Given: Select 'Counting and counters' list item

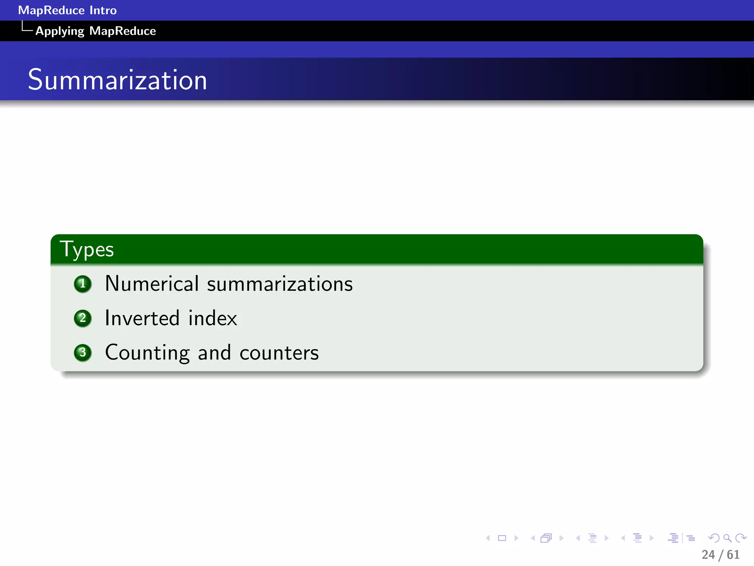Looking at the screenshot, I should pyautogui.click(x=212, y=353).
